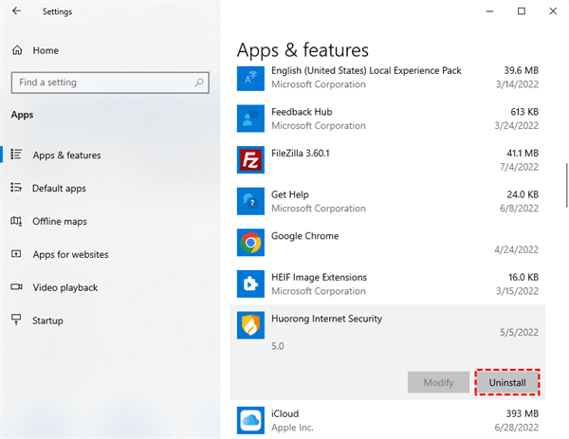Go back using the back arrow
The height and width of the screenshot is (439, 569).
coord(18,11)
